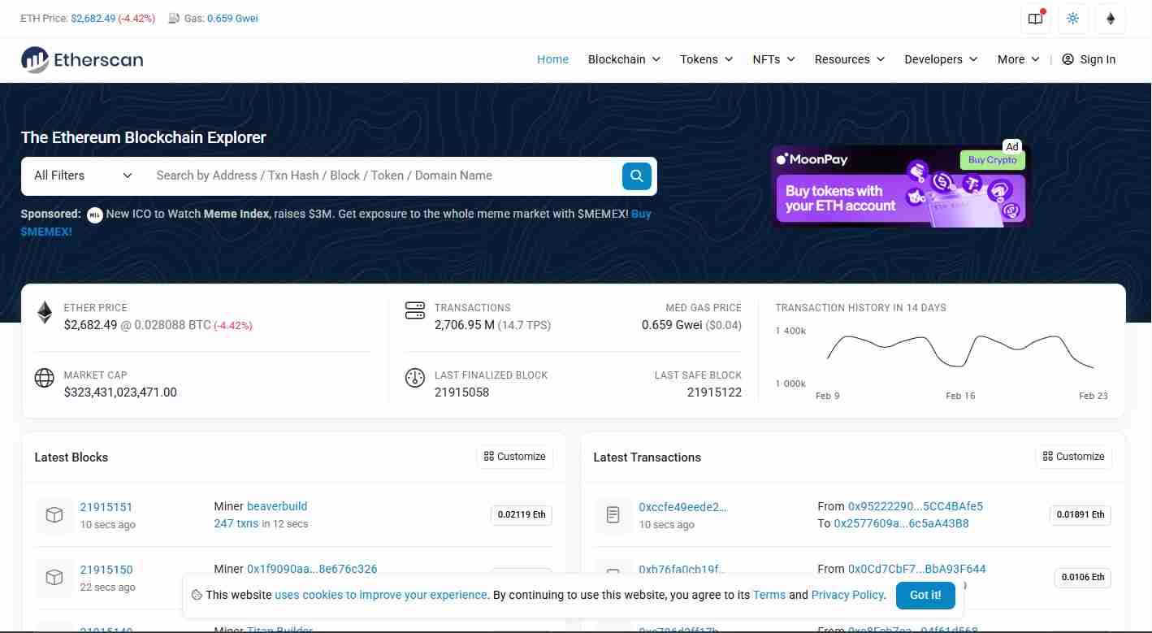Image resolution: width=1152 pixels, height=633 pixels.
Task: Open sender address 0x95222290...5CC4BAfe5
Action: (916, 506)
